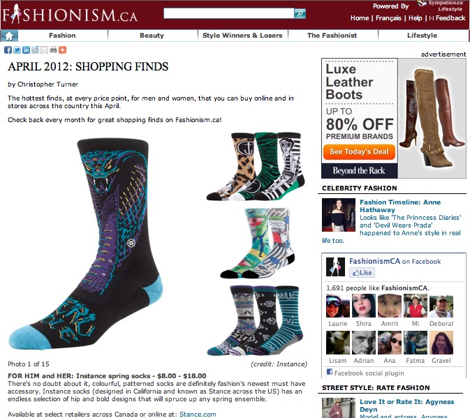Share article via Twitter bird icon
Screen dimensions: 470x418
17,50
